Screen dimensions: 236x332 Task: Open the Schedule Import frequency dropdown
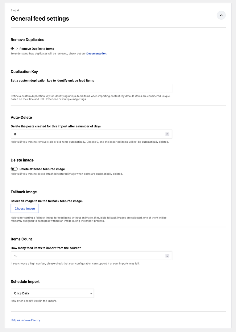point(52,293)
